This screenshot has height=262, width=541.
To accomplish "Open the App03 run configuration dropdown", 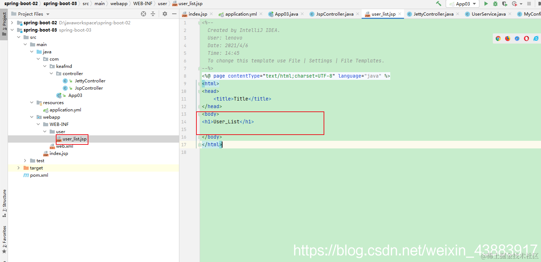I will [462, 4].
